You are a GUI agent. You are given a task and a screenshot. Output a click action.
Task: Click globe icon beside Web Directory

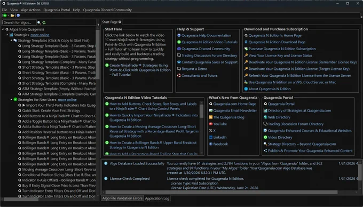265,117
